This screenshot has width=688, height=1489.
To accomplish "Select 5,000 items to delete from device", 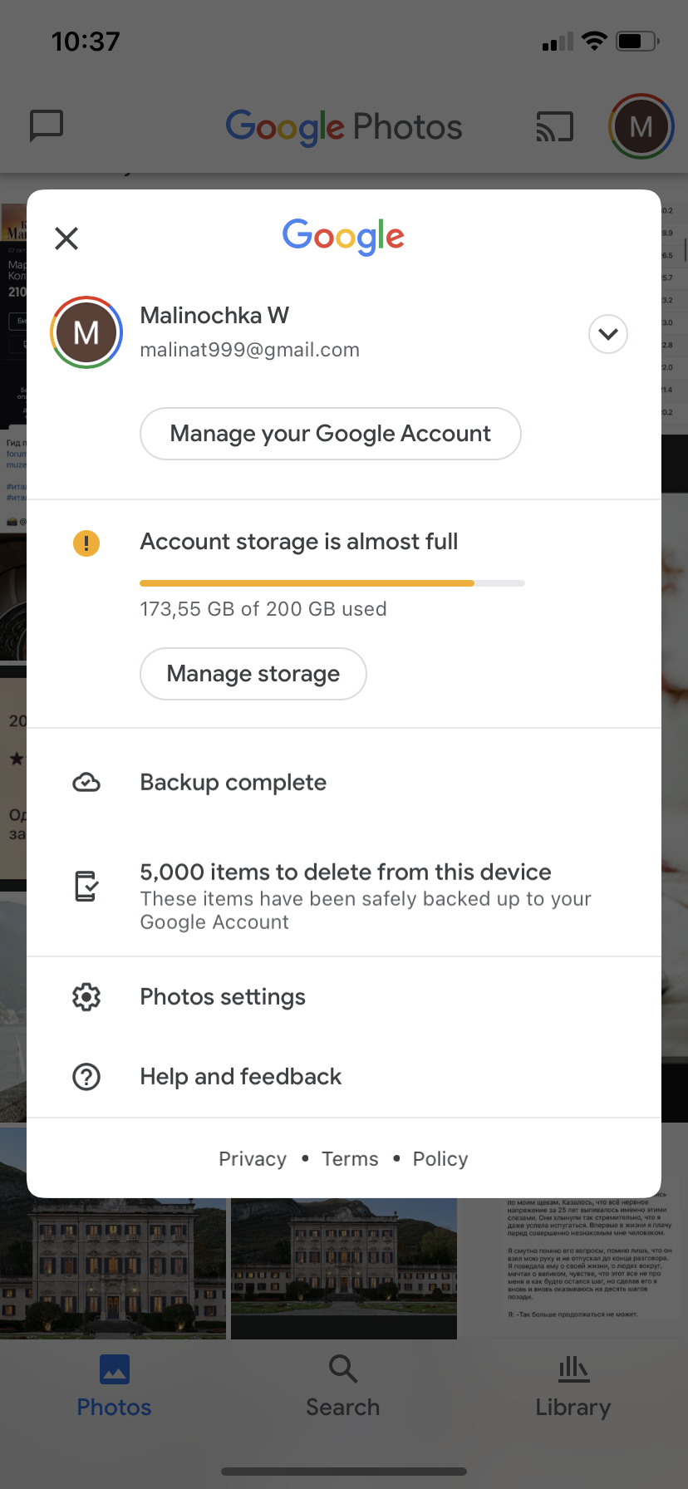I will 346,872.
